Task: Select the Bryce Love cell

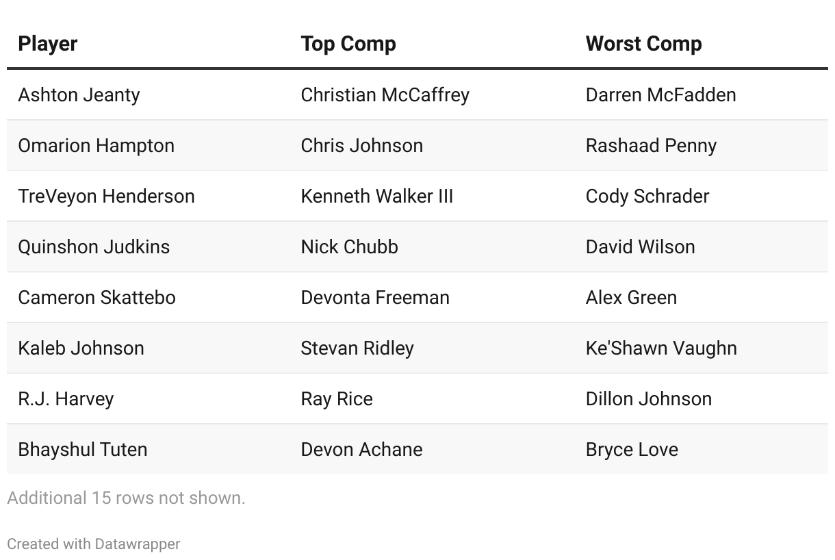Action: (x=632, y=450)
